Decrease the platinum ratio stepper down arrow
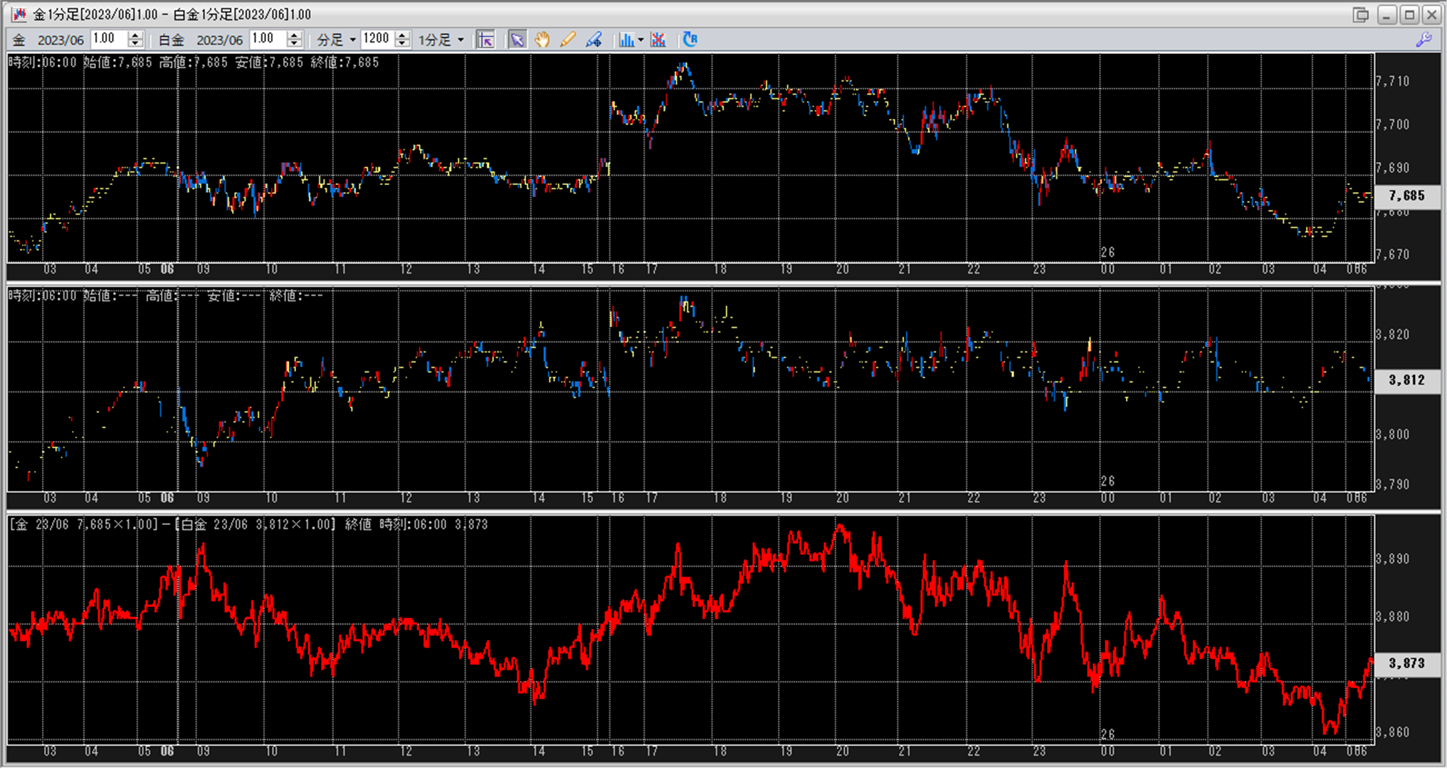Image resolution: width=1447 pixels, height=769 pixels. coord(294,44)
